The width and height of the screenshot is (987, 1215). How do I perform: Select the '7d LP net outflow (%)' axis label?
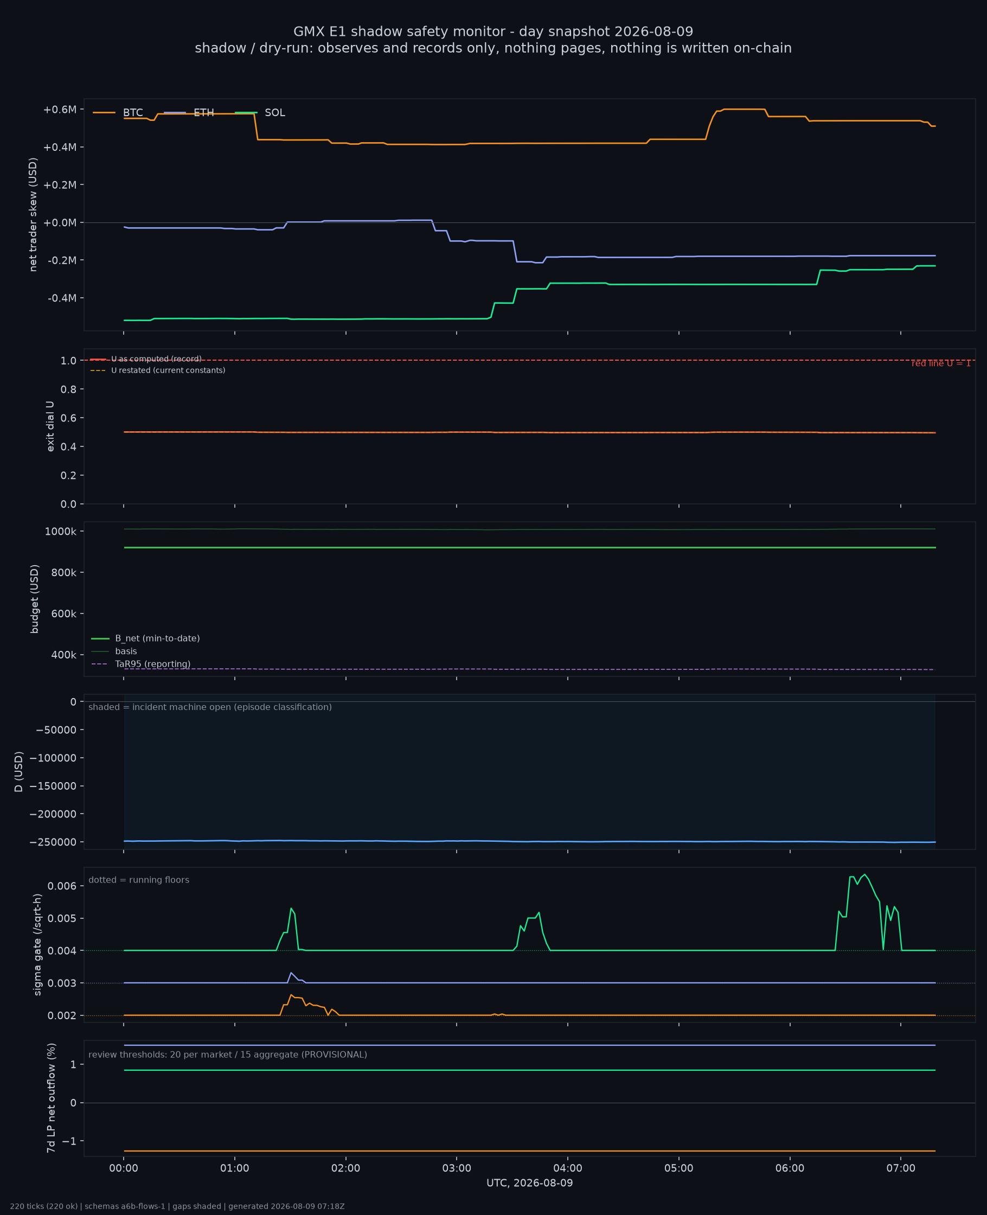coord(51,1098)
